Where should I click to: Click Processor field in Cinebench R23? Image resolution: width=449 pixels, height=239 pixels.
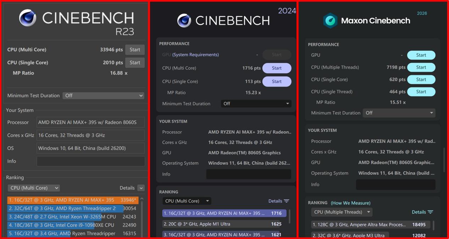pos(91,122)
